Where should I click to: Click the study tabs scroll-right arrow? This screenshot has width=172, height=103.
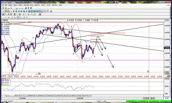click(x=4, y=96)
